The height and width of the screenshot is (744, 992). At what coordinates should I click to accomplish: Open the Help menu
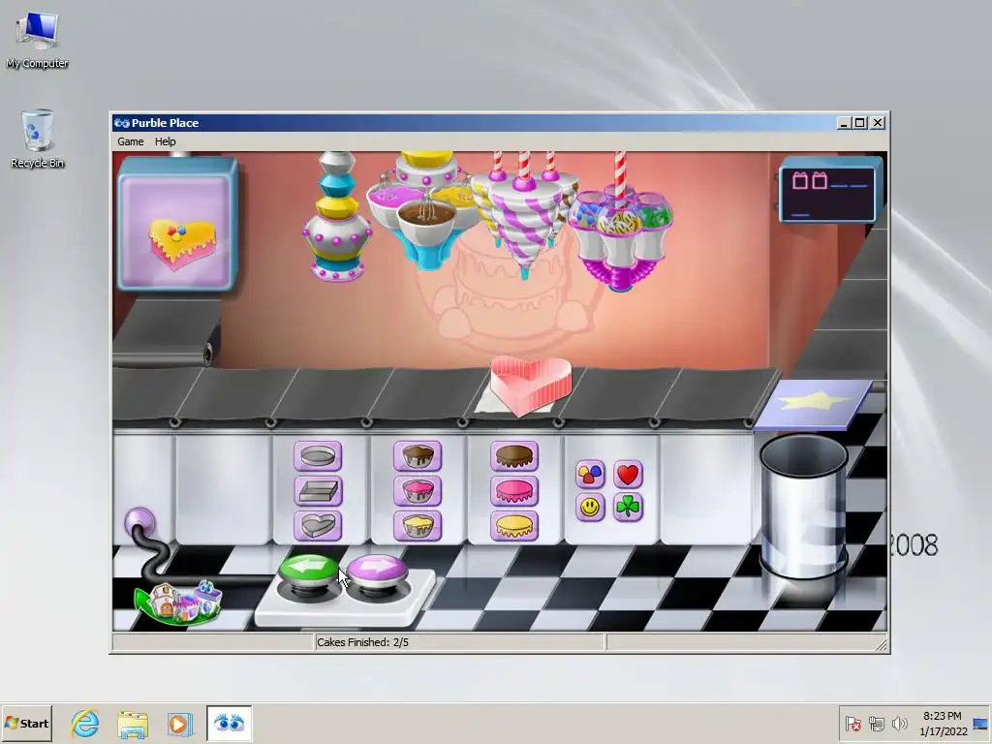(x=165, y=141)
